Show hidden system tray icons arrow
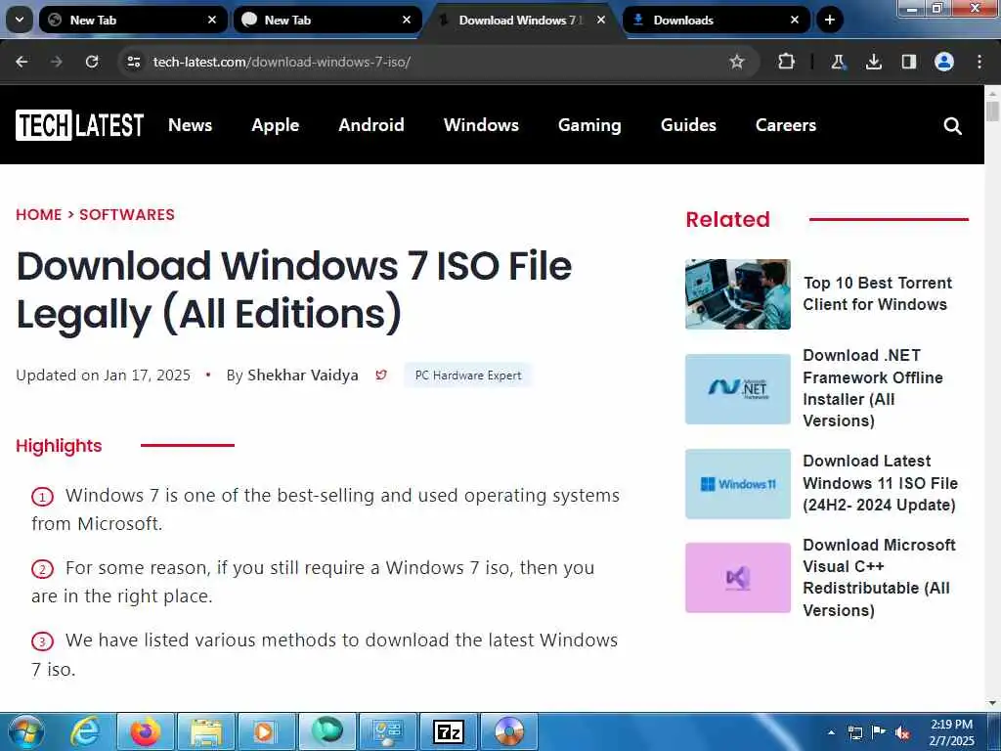1001x751 pixels. click(x=831, y=732)
